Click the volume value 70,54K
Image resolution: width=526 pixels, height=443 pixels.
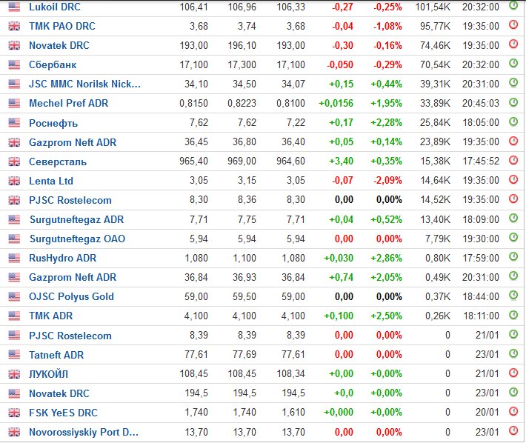(x=435, y=64)
